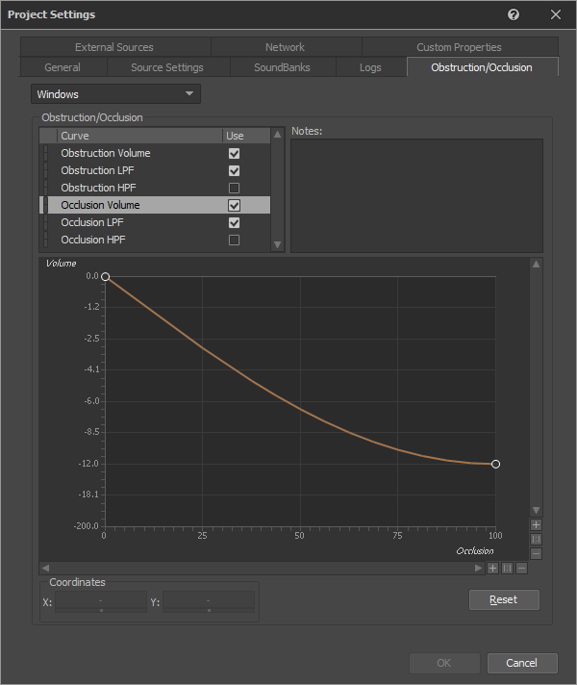577x685 pixels.
Task: Uncheck Use for Obstruction LPF
Action: click(x=234, y=171)
